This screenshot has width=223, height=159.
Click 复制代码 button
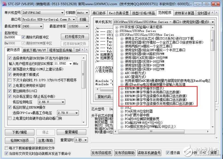104,97
